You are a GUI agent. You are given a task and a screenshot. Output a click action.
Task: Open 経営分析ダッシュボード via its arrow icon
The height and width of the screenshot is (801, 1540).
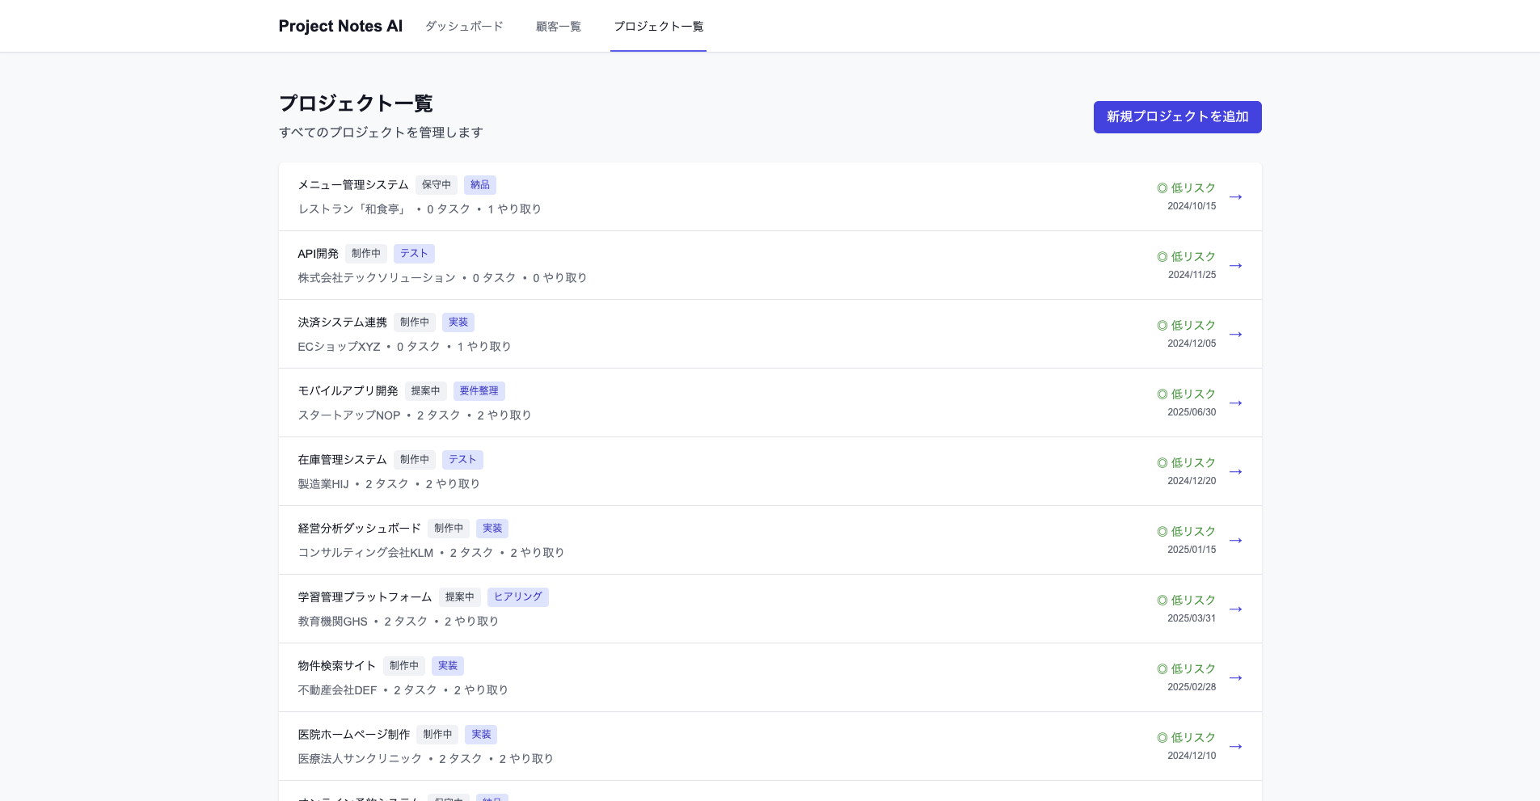[1236, 540]
